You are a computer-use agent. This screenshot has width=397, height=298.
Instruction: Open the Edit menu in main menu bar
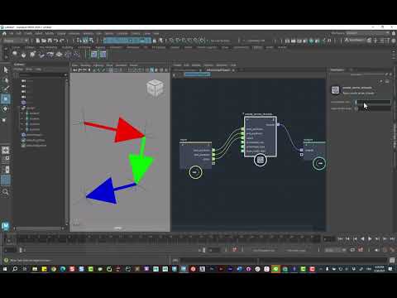pyautogui.click(x=19, y=33)
